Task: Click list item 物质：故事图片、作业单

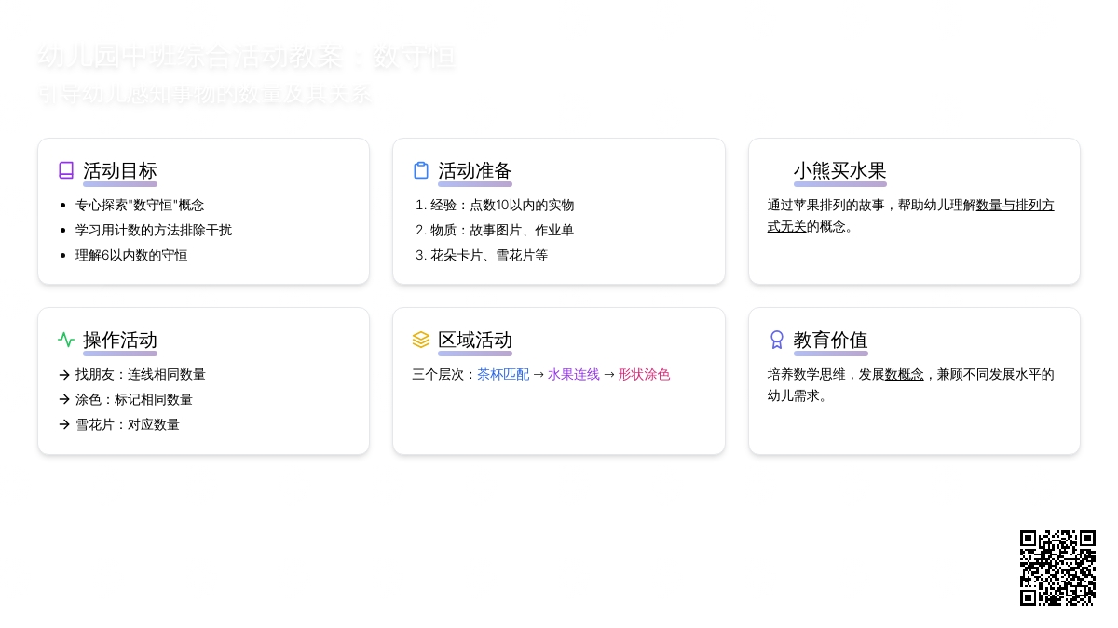Action: click(502, 231)
